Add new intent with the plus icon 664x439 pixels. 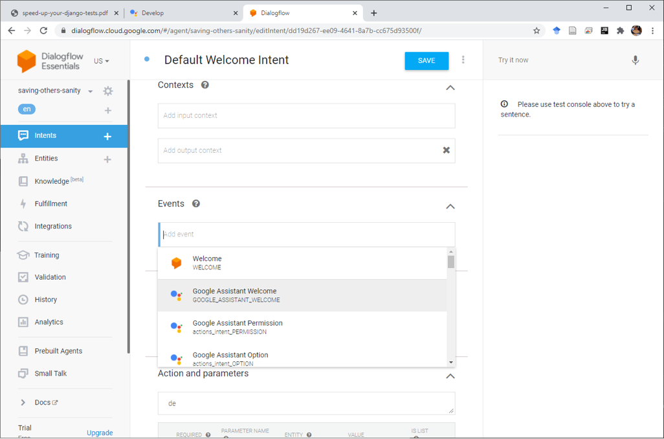(x=107, y=136)
